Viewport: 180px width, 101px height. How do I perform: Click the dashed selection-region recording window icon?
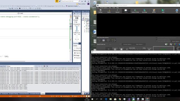(99, 40)
